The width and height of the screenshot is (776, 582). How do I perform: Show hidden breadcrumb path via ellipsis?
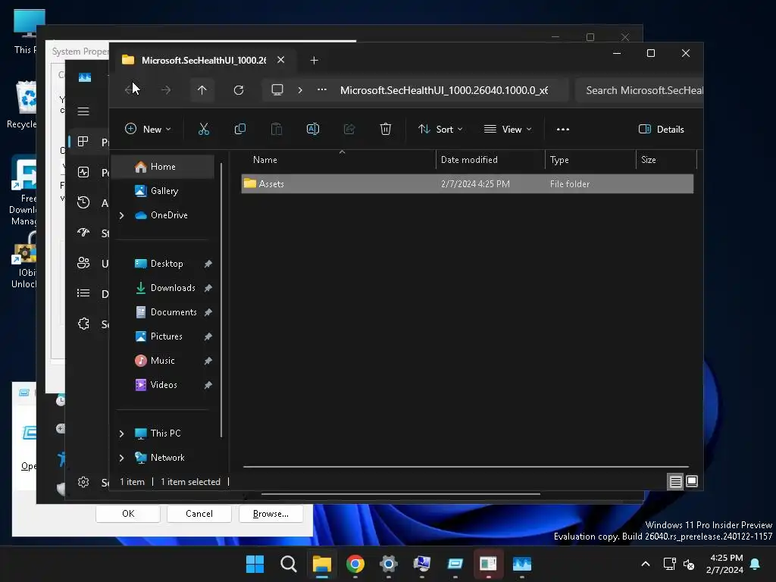322,90
